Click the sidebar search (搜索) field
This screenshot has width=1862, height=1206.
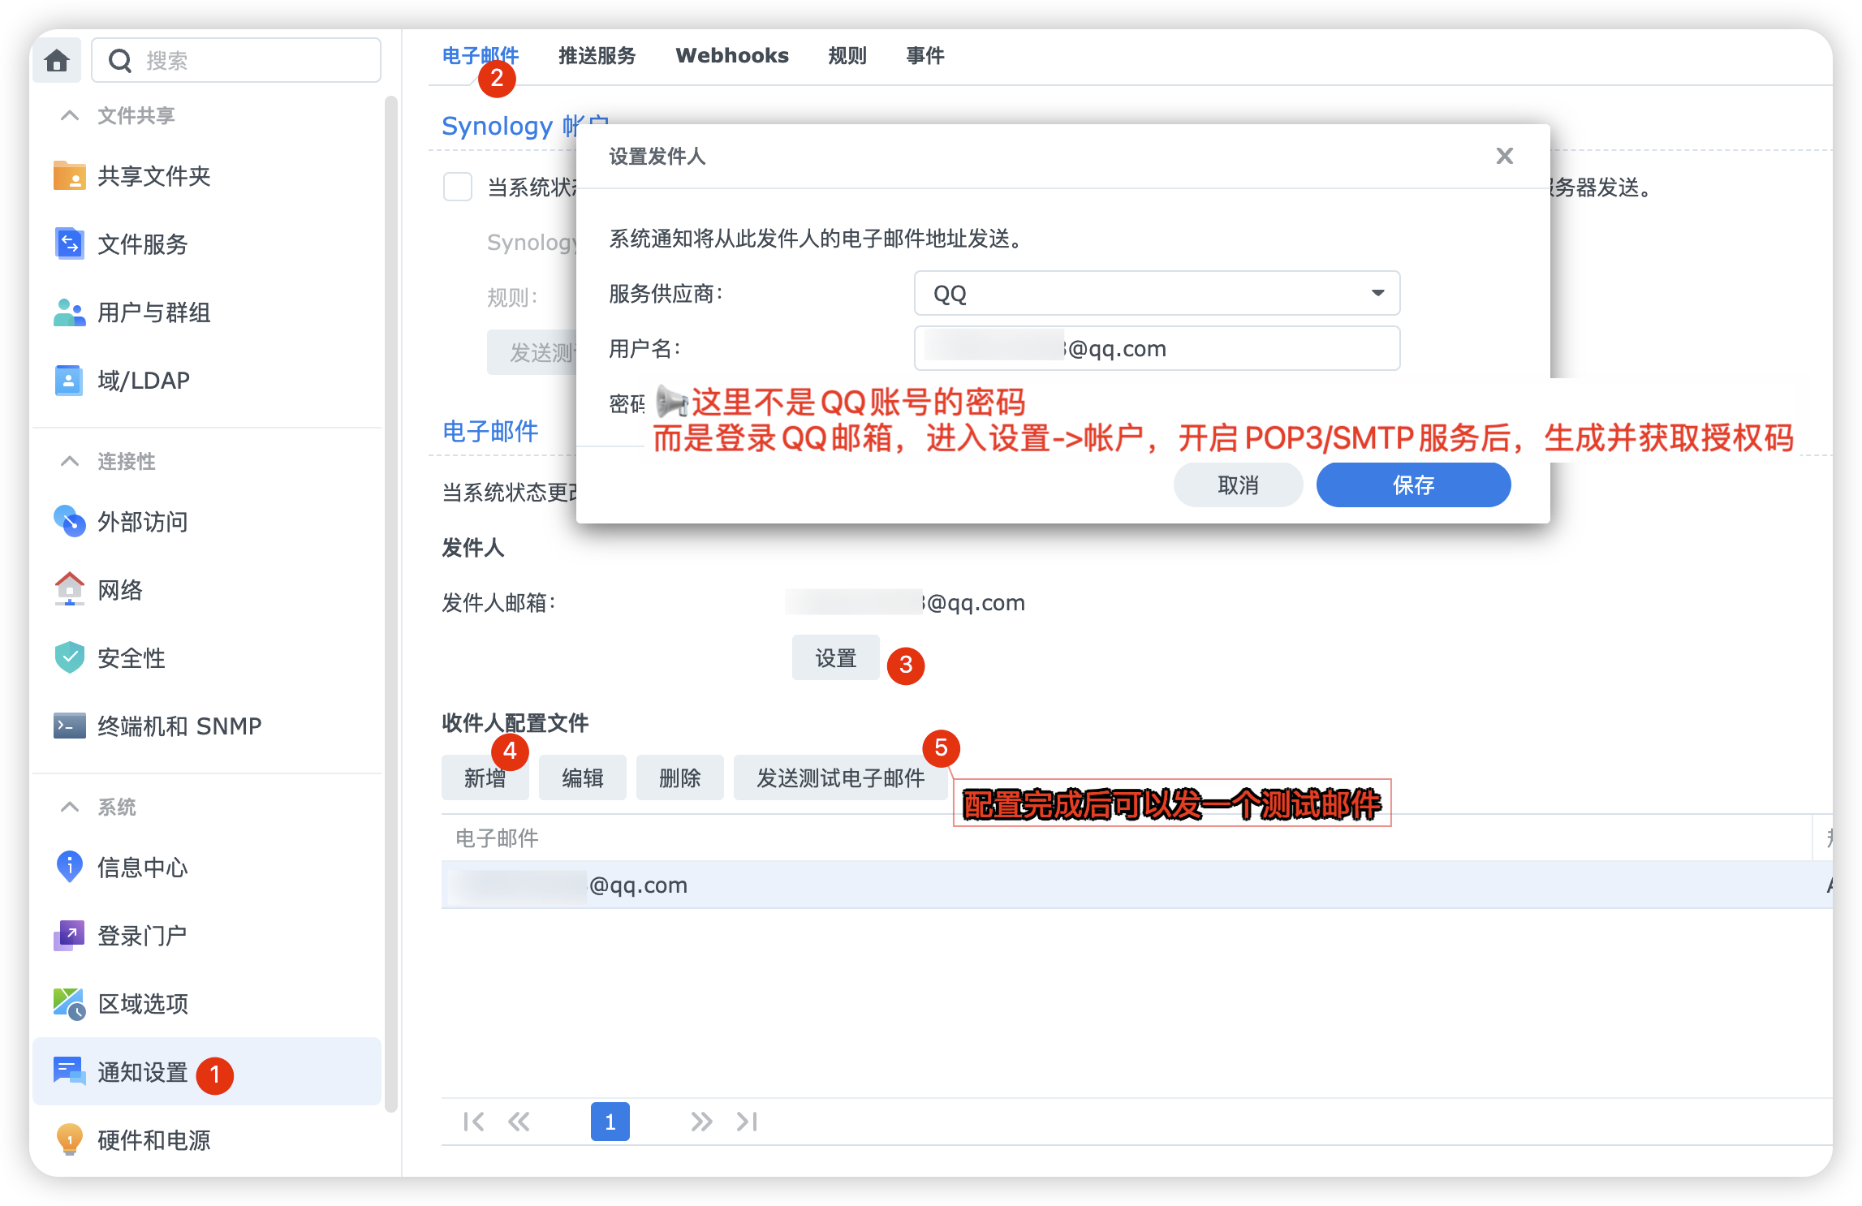coord(236,60)
